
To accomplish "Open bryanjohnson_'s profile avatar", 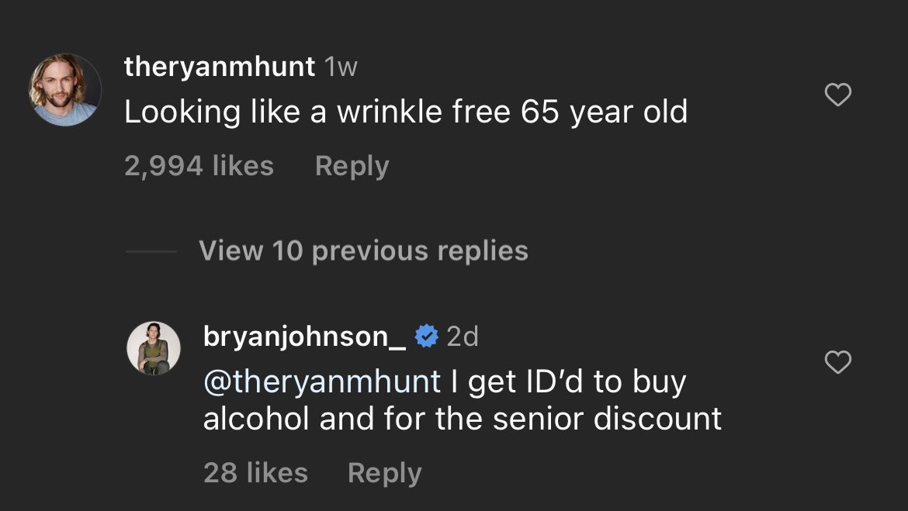I will tap(154, 347).
